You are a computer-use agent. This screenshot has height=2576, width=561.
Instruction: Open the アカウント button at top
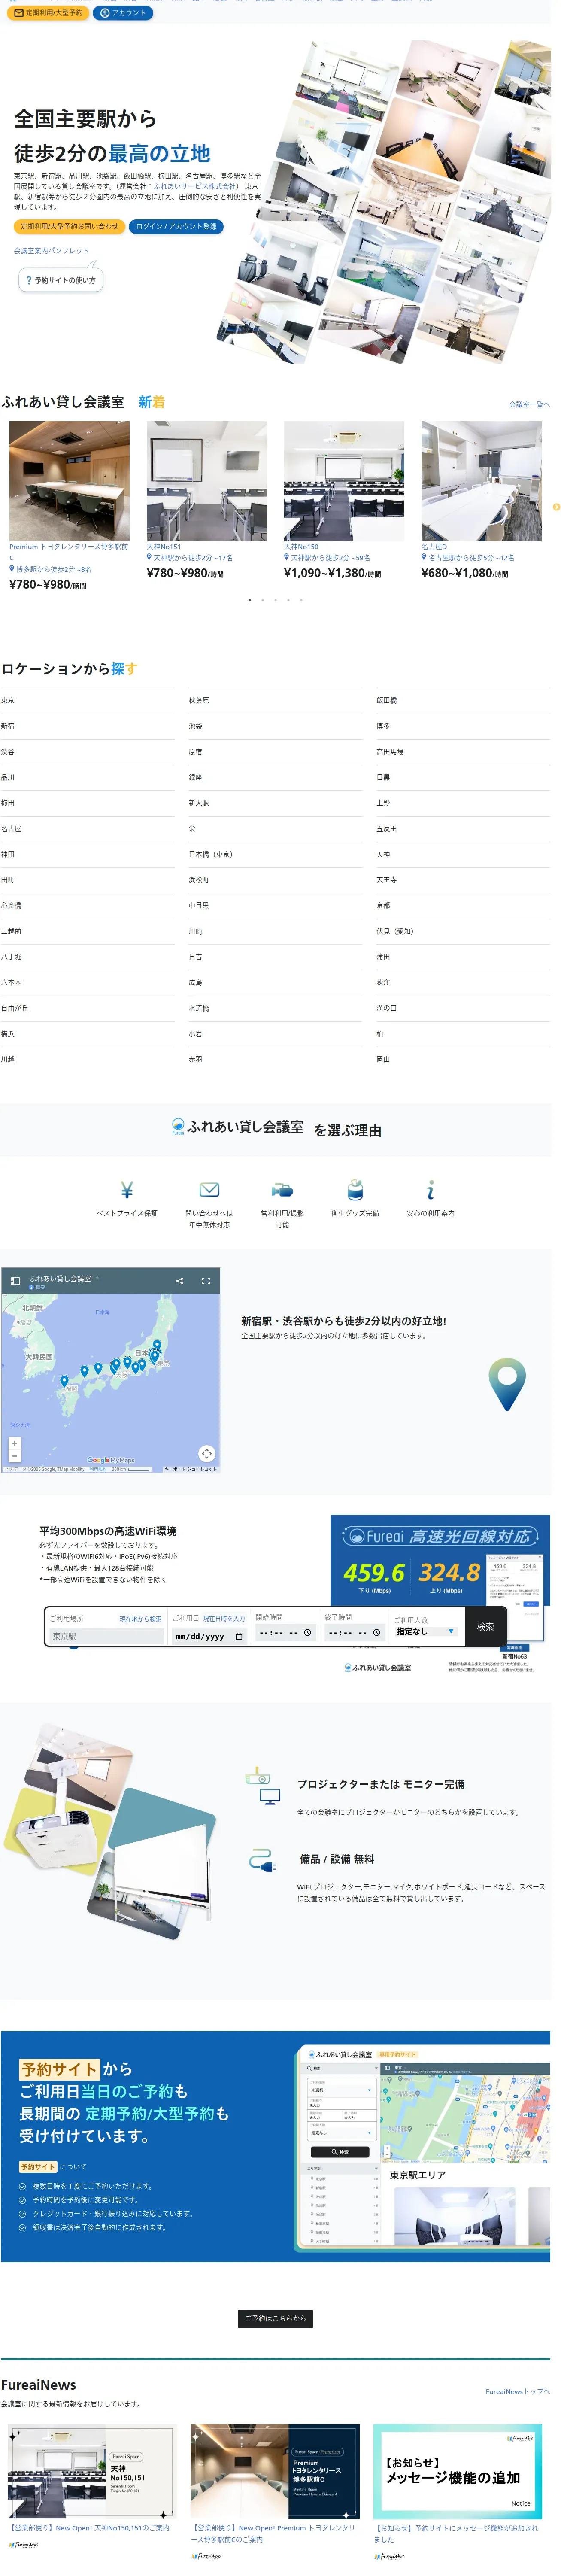[x=123, y=13]
